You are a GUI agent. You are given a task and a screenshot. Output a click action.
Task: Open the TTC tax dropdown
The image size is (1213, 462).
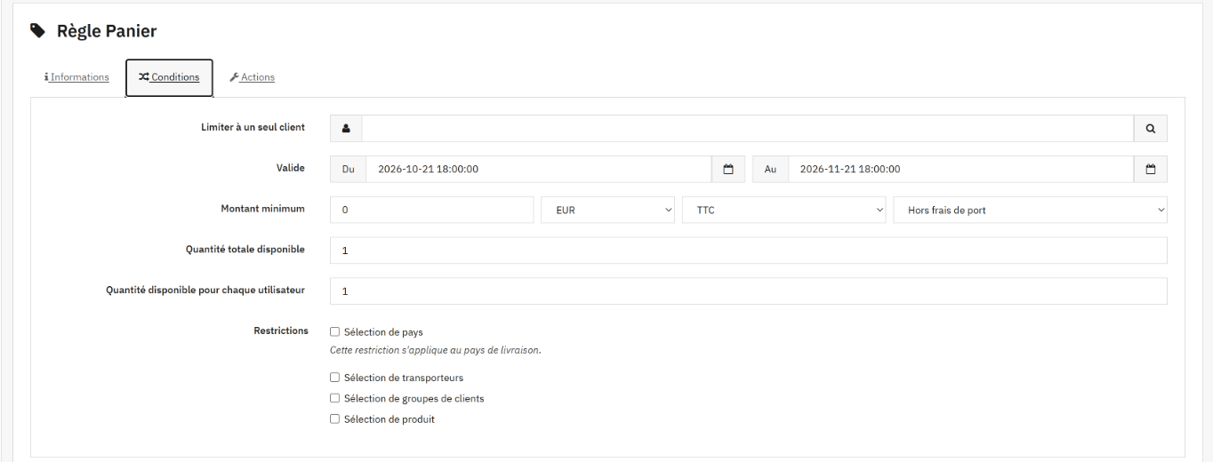click(785, 210)
